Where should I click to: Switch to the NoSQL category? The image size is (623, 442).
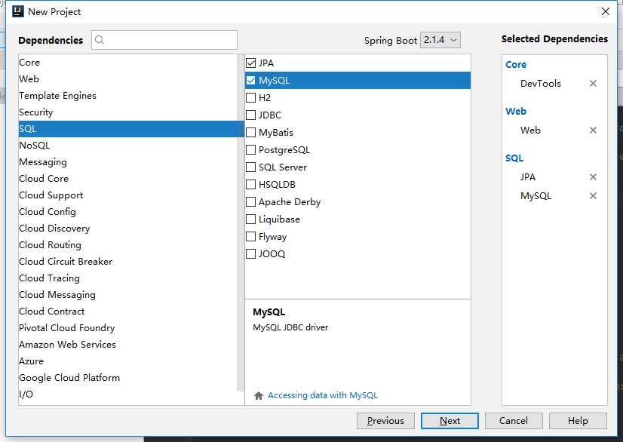point(128,146)
